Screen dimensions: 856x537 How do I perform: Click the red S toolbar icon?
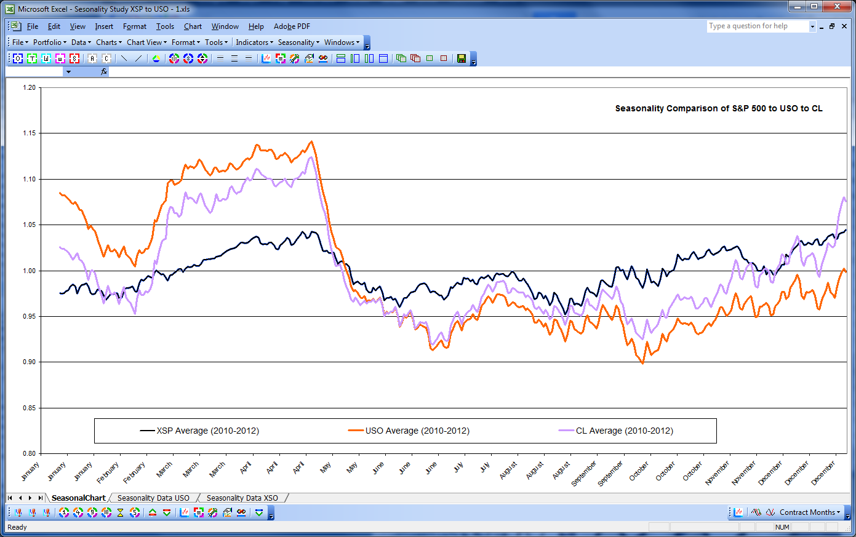point(74,58)
